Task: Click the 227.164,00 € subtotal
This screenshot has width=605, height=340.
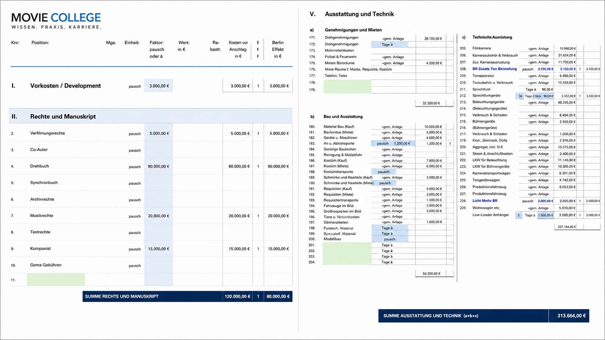Action: (567, 227)
